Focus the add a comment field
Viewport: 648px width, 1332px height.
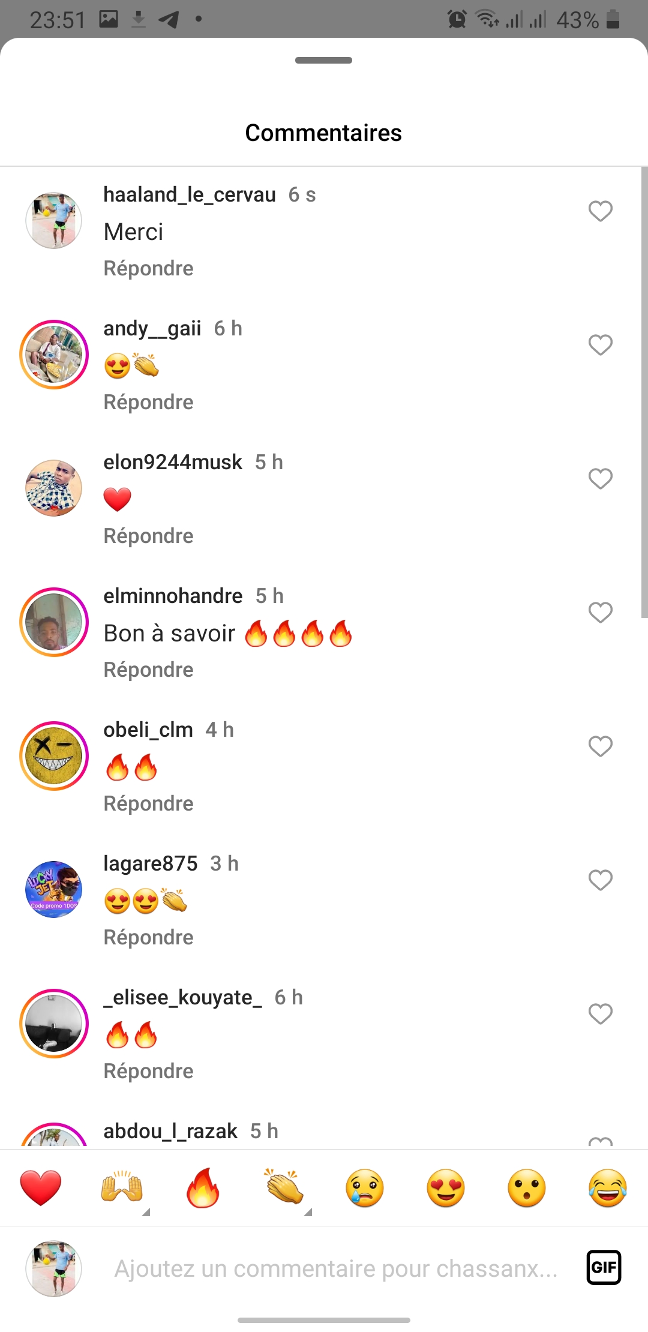click(336, 1268)
